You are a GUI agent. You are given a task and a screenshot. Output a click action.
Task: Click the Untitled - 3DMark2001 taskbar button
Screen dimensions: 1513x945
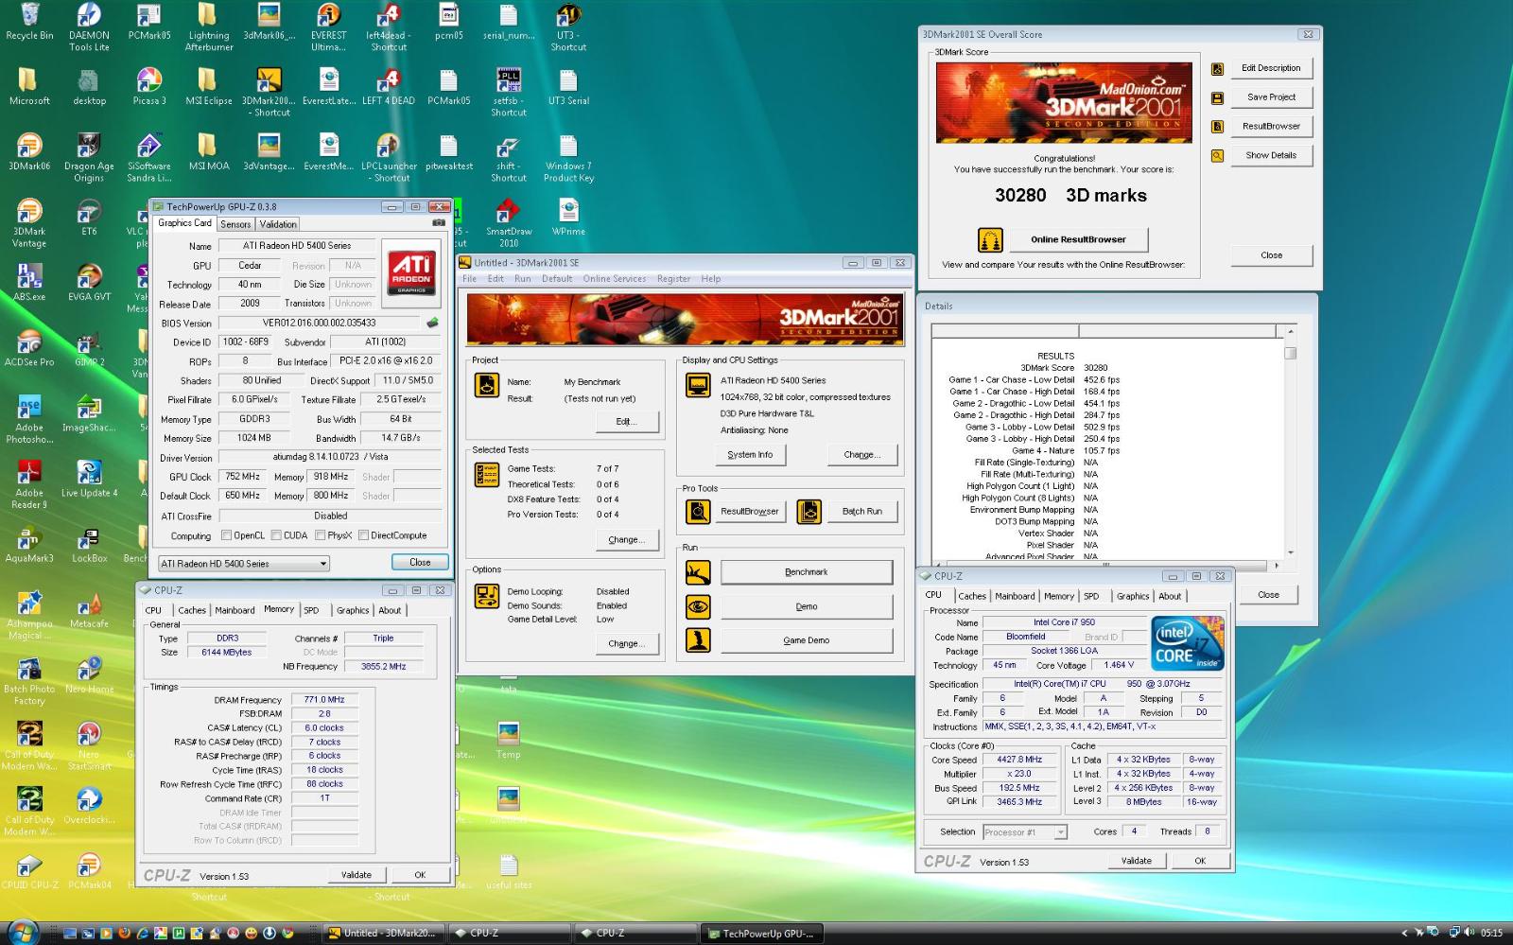(x=383, y=933)
